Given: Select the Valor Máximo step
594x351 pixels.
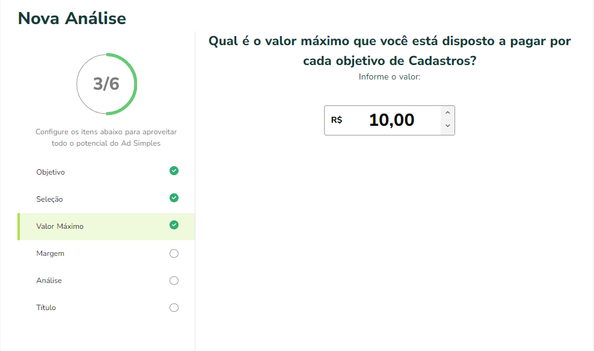Looking at the screenshot, I should (x=106, y=226).
